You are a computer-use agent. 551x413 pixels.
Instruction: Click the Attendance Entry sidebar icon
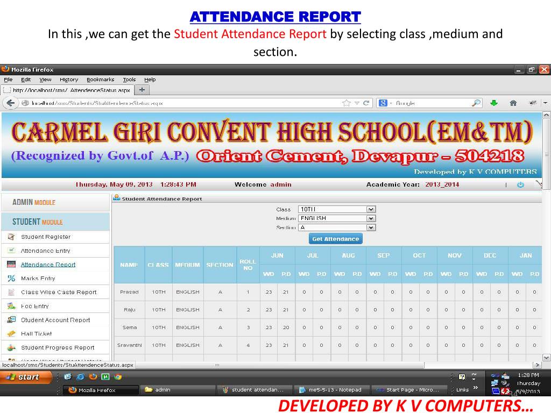pyautogui.click(x=11, y=251)
